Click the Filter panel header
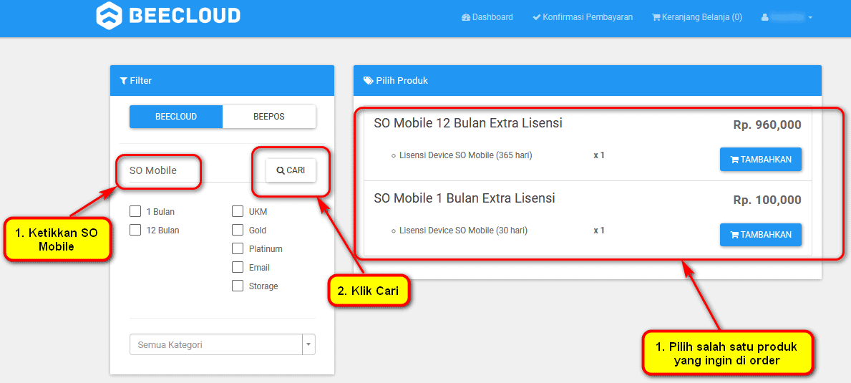The height and width of the screenshot is (383, 851). (x=222, y=81)
